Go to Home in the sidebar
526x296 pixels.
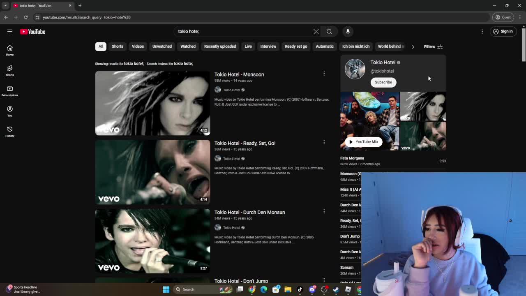pyautogui.click(x=10, y=51)
